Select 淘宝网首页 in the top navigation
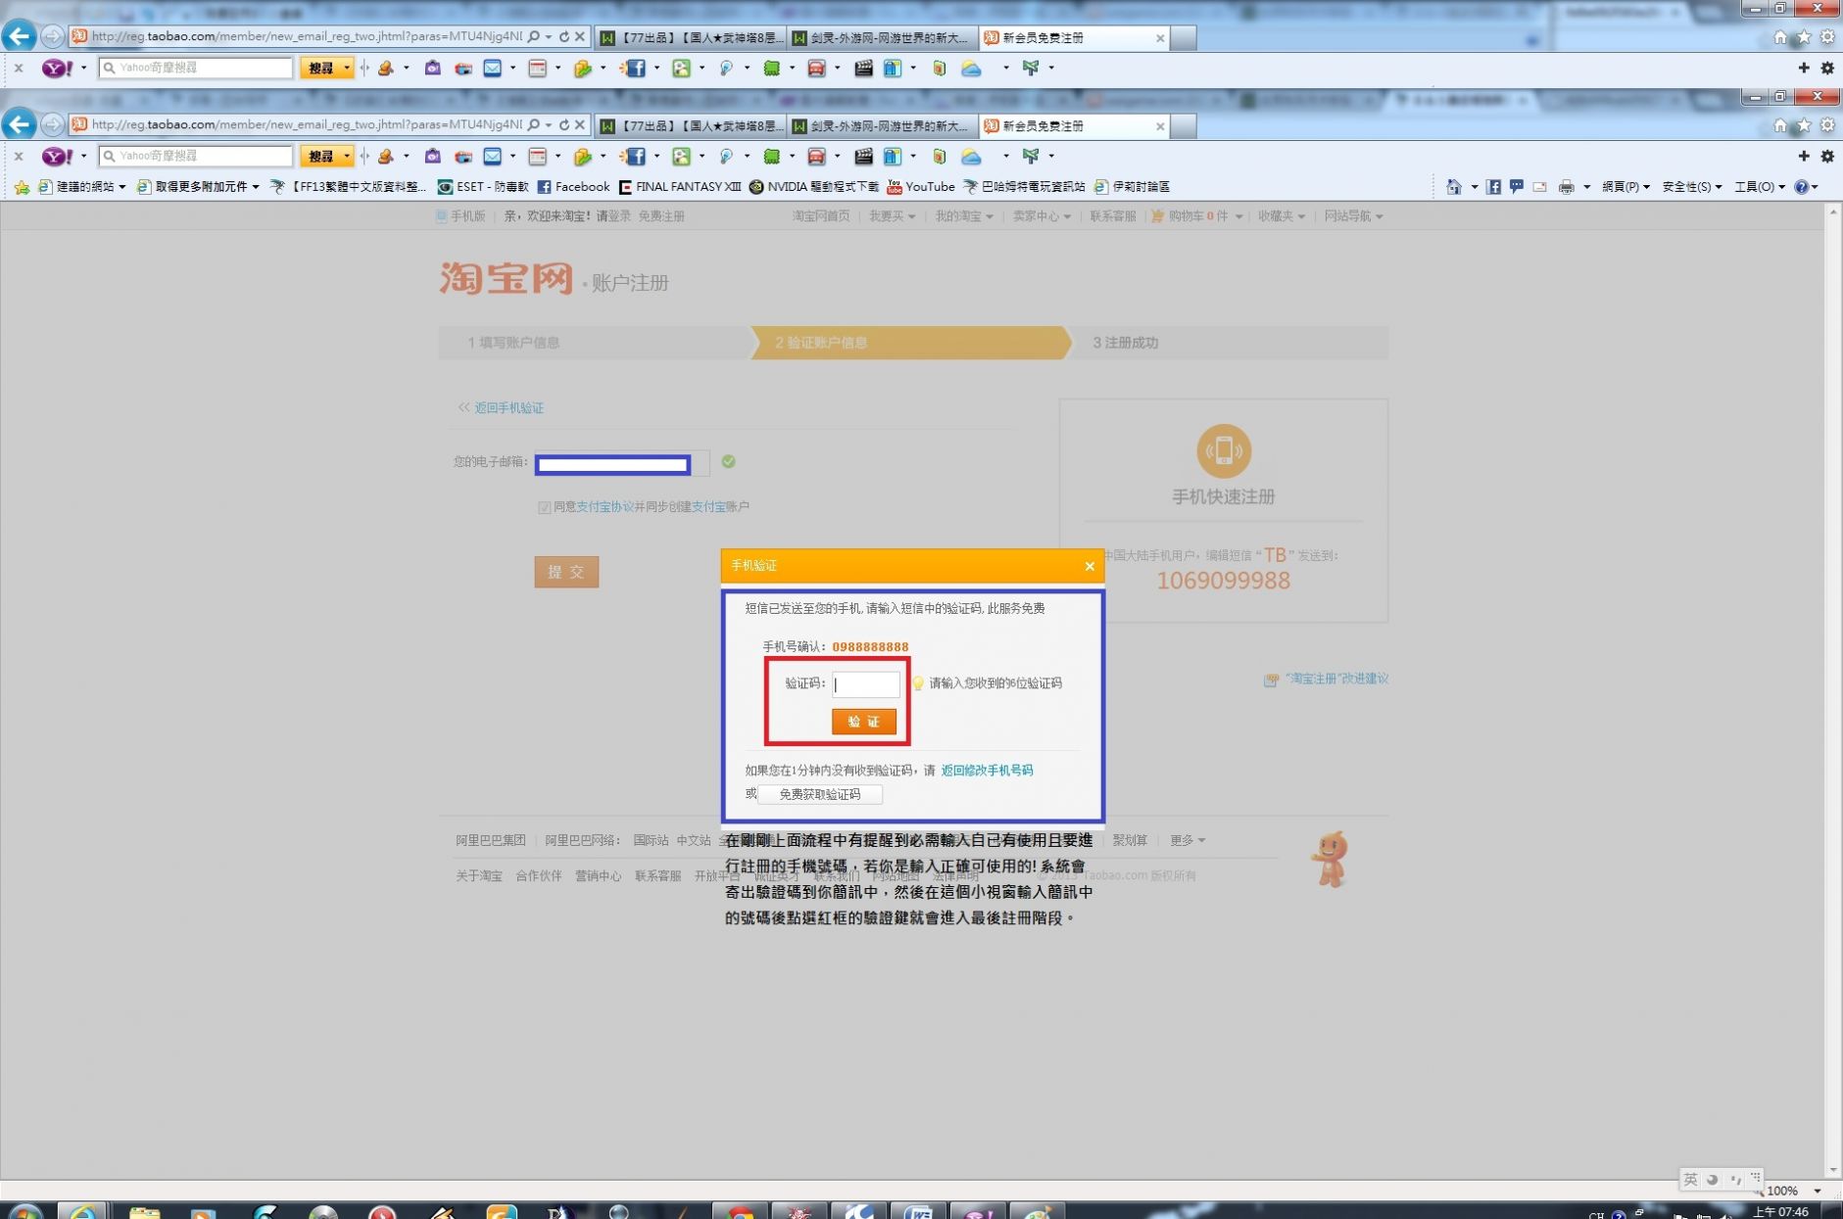Viewport: 1843px width, 1219px height. (820, 216)
